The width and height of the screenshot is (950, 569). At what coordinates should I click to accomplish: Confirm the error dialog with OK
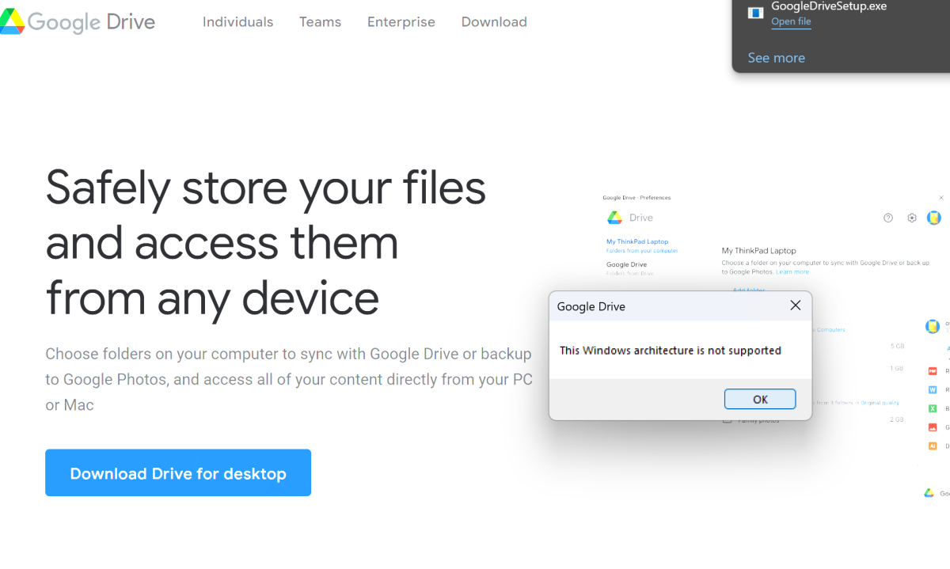click(759, 399)
